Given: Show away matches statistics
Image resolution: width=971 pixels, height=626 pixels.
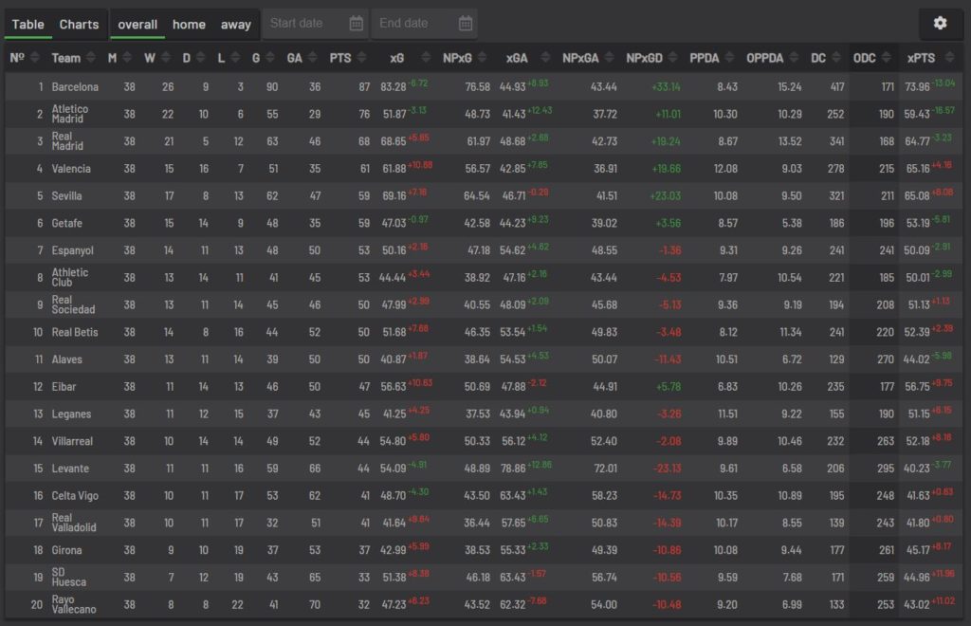Looking at the screenshot, I should pyautogui.click(x=235, y=24).
